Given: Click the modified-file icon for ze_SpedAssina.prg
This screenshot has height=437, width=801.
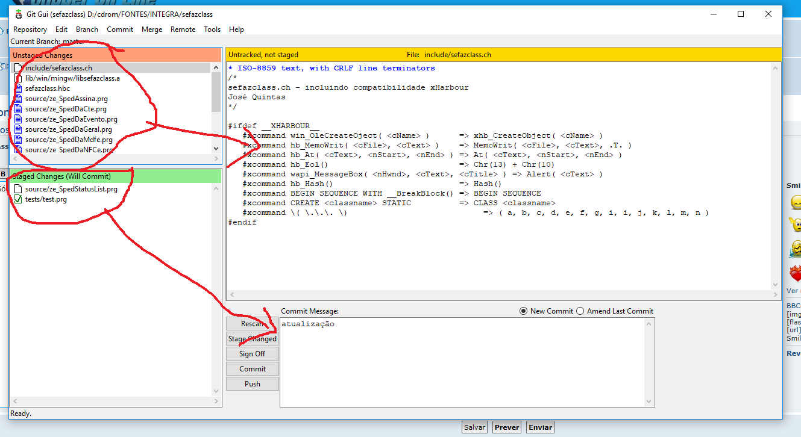Looking at the screenshot, I should coord(18,99).
